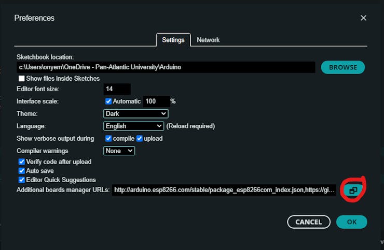384x250 pixels.
Task: Click the interface scale percent field
Action: tap(157, 101)
